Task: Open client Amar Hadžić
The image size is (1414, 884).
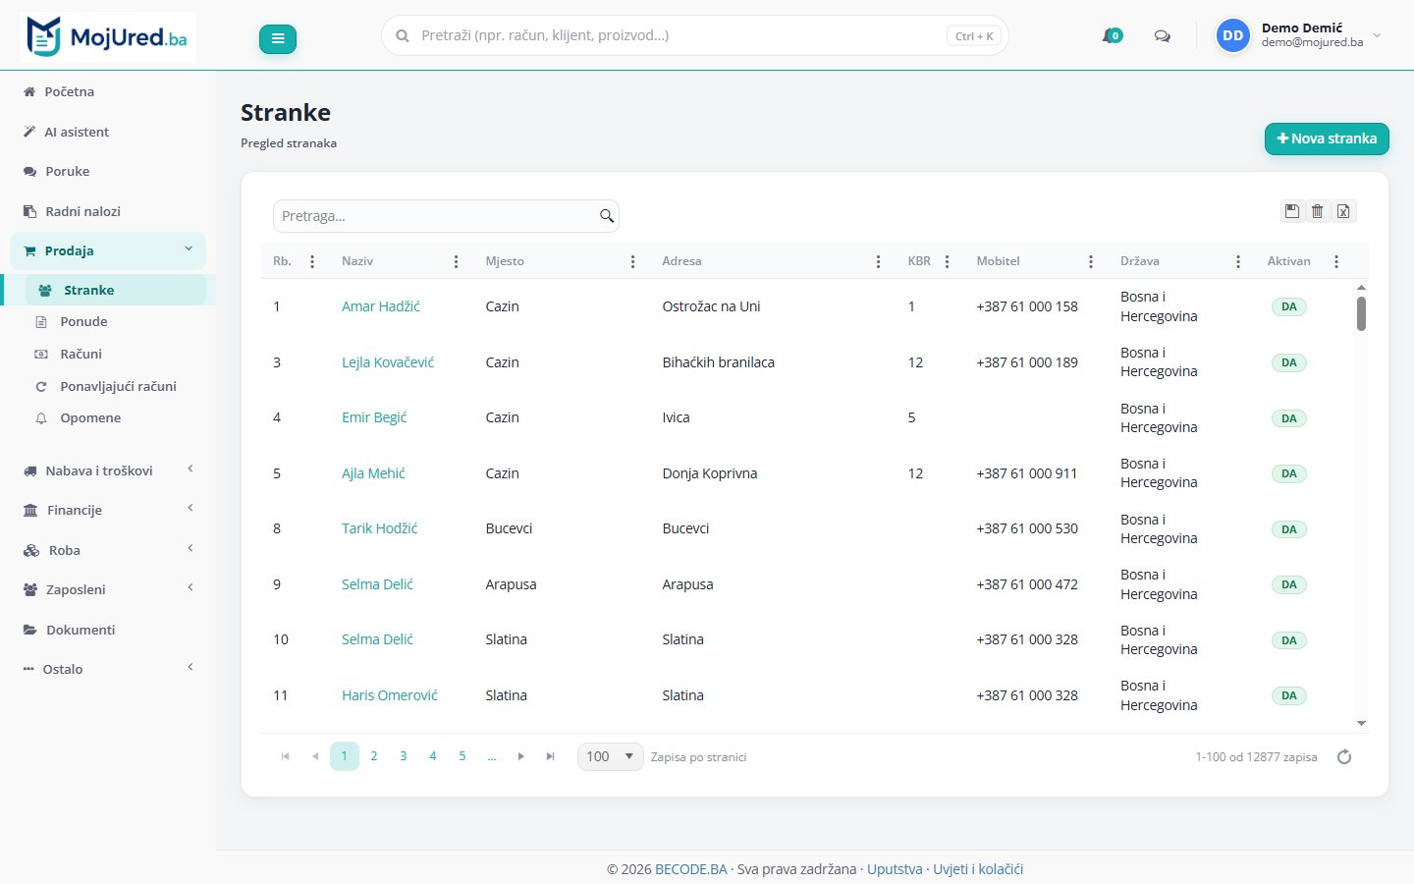Action: point(381,306)
